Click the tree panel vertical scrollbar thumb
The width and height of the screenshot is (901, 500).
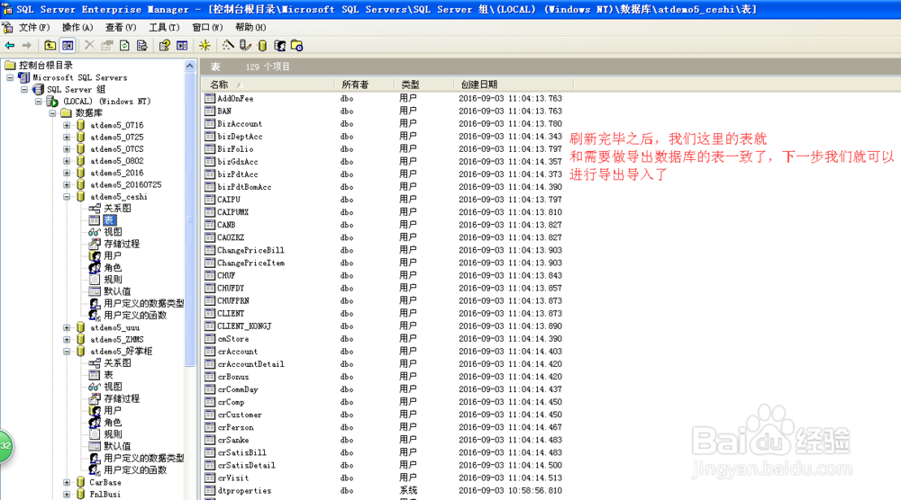pyautogui.click(x=189, y=219)
